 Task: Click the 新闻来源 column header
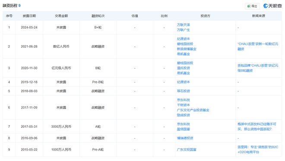tap(259, 16)
